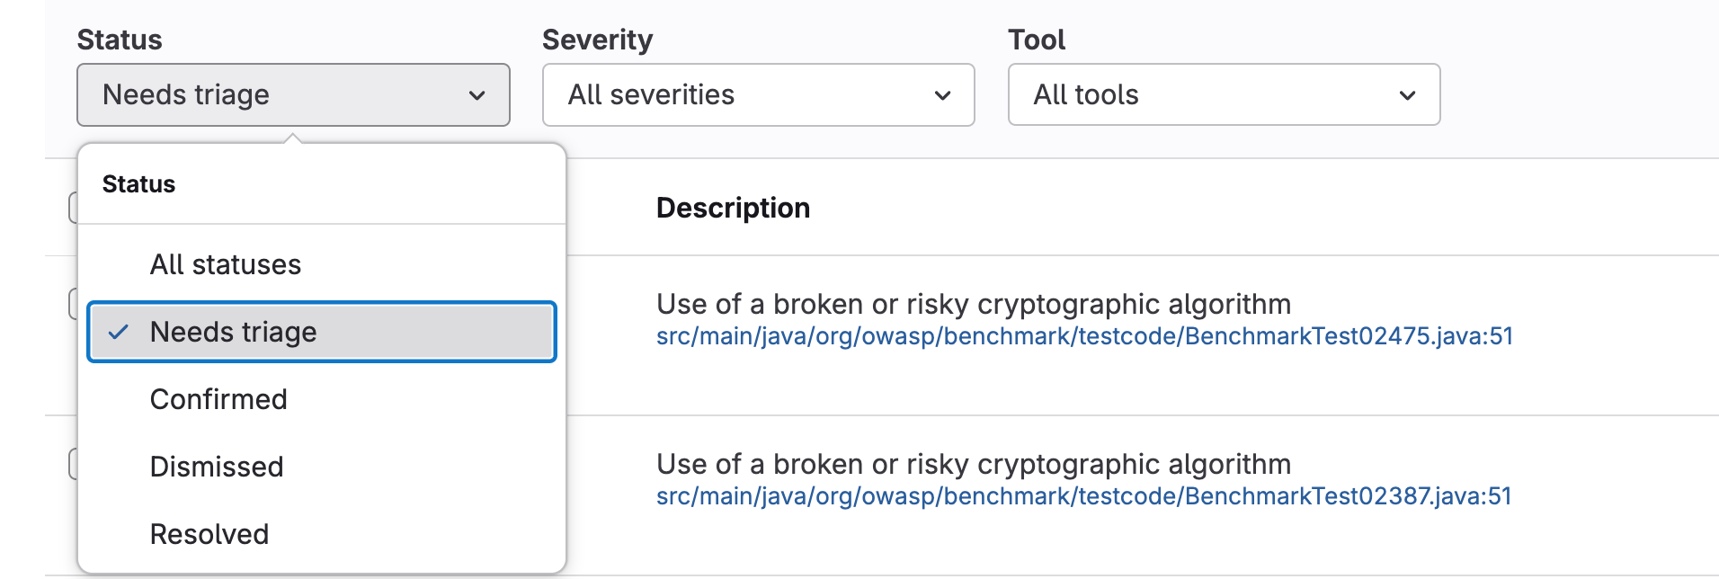Viewport: 1719px width, 579px height.
Task: Click the Description column header
Action: [733, 208]
